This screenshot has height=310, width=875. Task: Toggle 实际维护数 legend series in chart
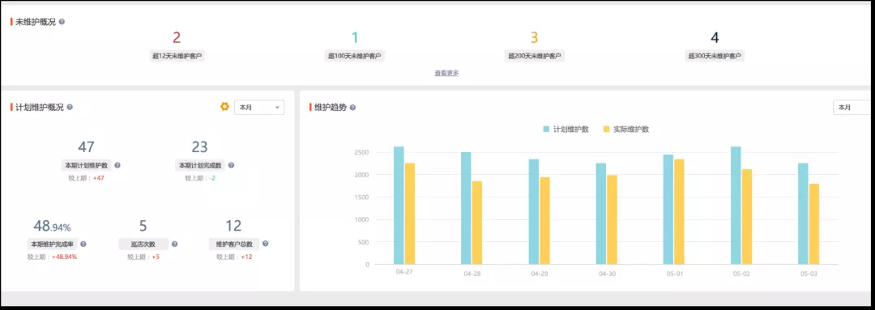click(626, 130)
